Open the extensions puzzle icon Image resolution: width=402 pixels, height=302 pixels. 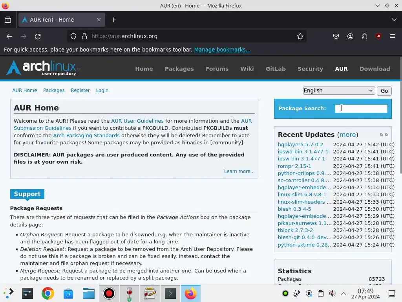pos(364,37)
